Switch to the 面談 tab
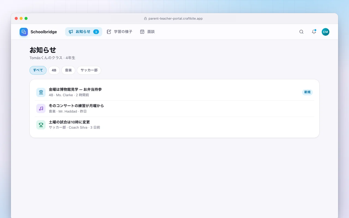This screenshot has height=218, width=349. coord(147,32)
